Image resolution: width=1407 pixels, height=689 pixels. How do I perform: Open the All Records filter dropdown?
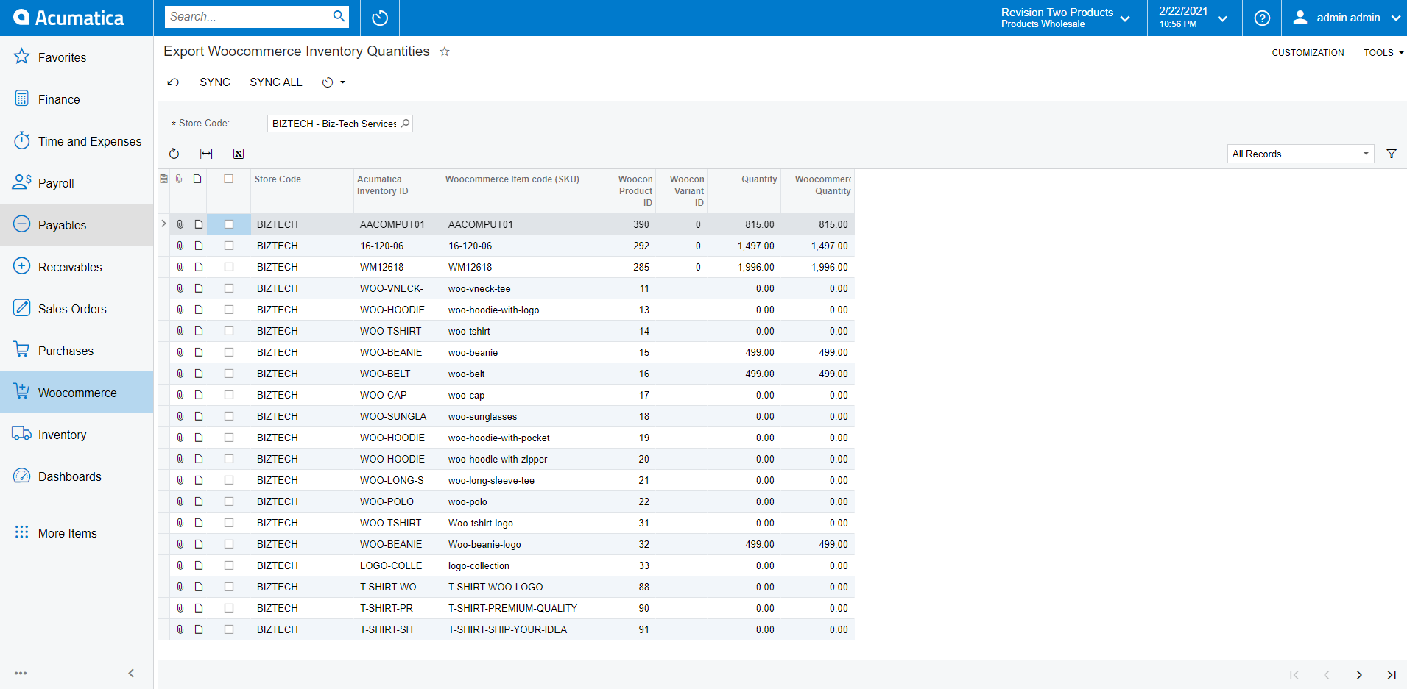point(1300,154)
